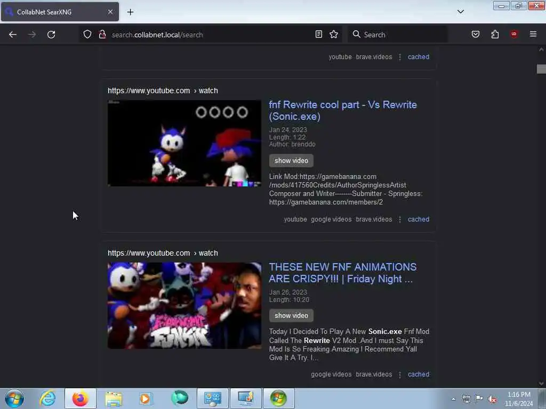Screen dimensions: 546x409
Task: Open the fnf Rewrite cool part result
Action: [x=343, y=110]
